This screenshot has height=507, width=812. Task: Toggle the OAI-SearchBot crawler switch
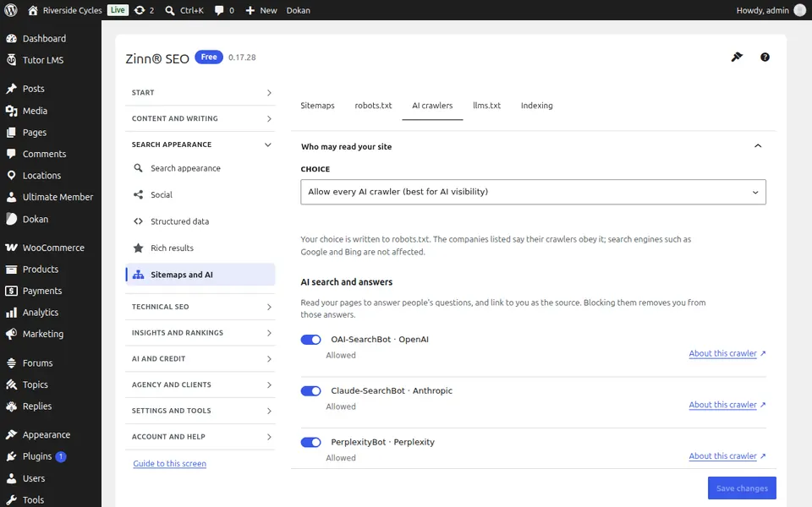tap(310, 340)
